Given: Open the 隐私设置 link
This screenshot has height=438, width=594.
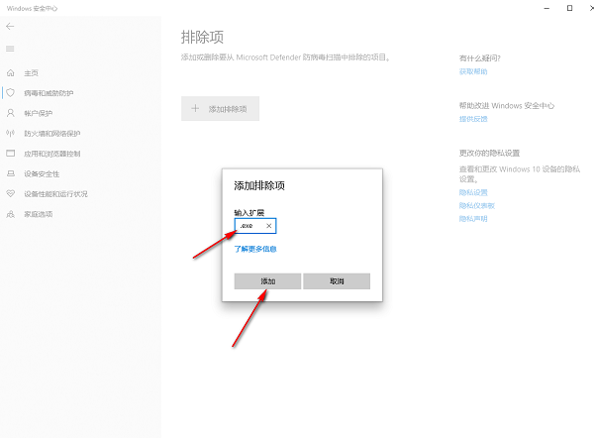Looking at the screenshot, I should pyautogui.click(x=473, y=192).
